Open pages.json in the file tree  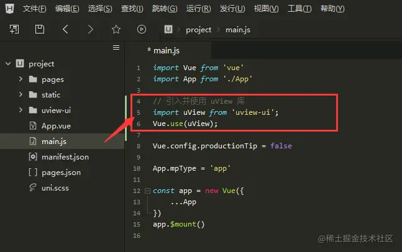pyautogui.click(x=61, y=173)
